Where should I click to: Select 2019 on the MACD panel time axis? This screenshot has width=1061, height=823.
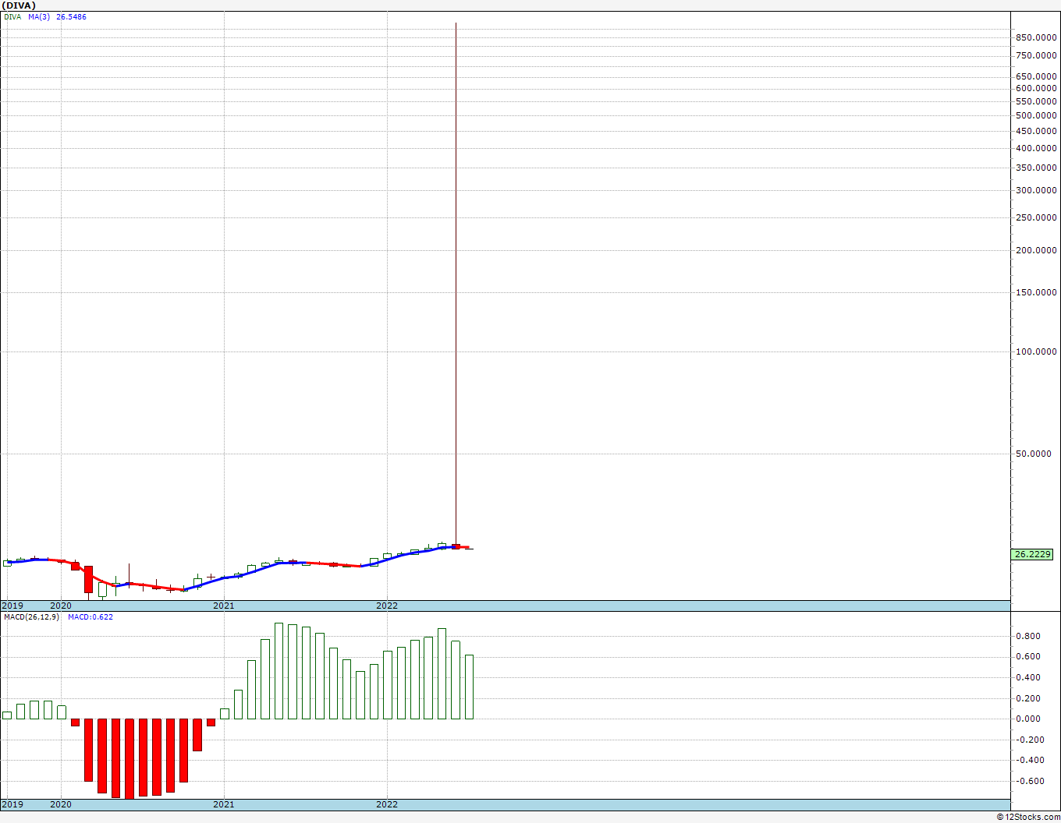[x=12, y=804]
